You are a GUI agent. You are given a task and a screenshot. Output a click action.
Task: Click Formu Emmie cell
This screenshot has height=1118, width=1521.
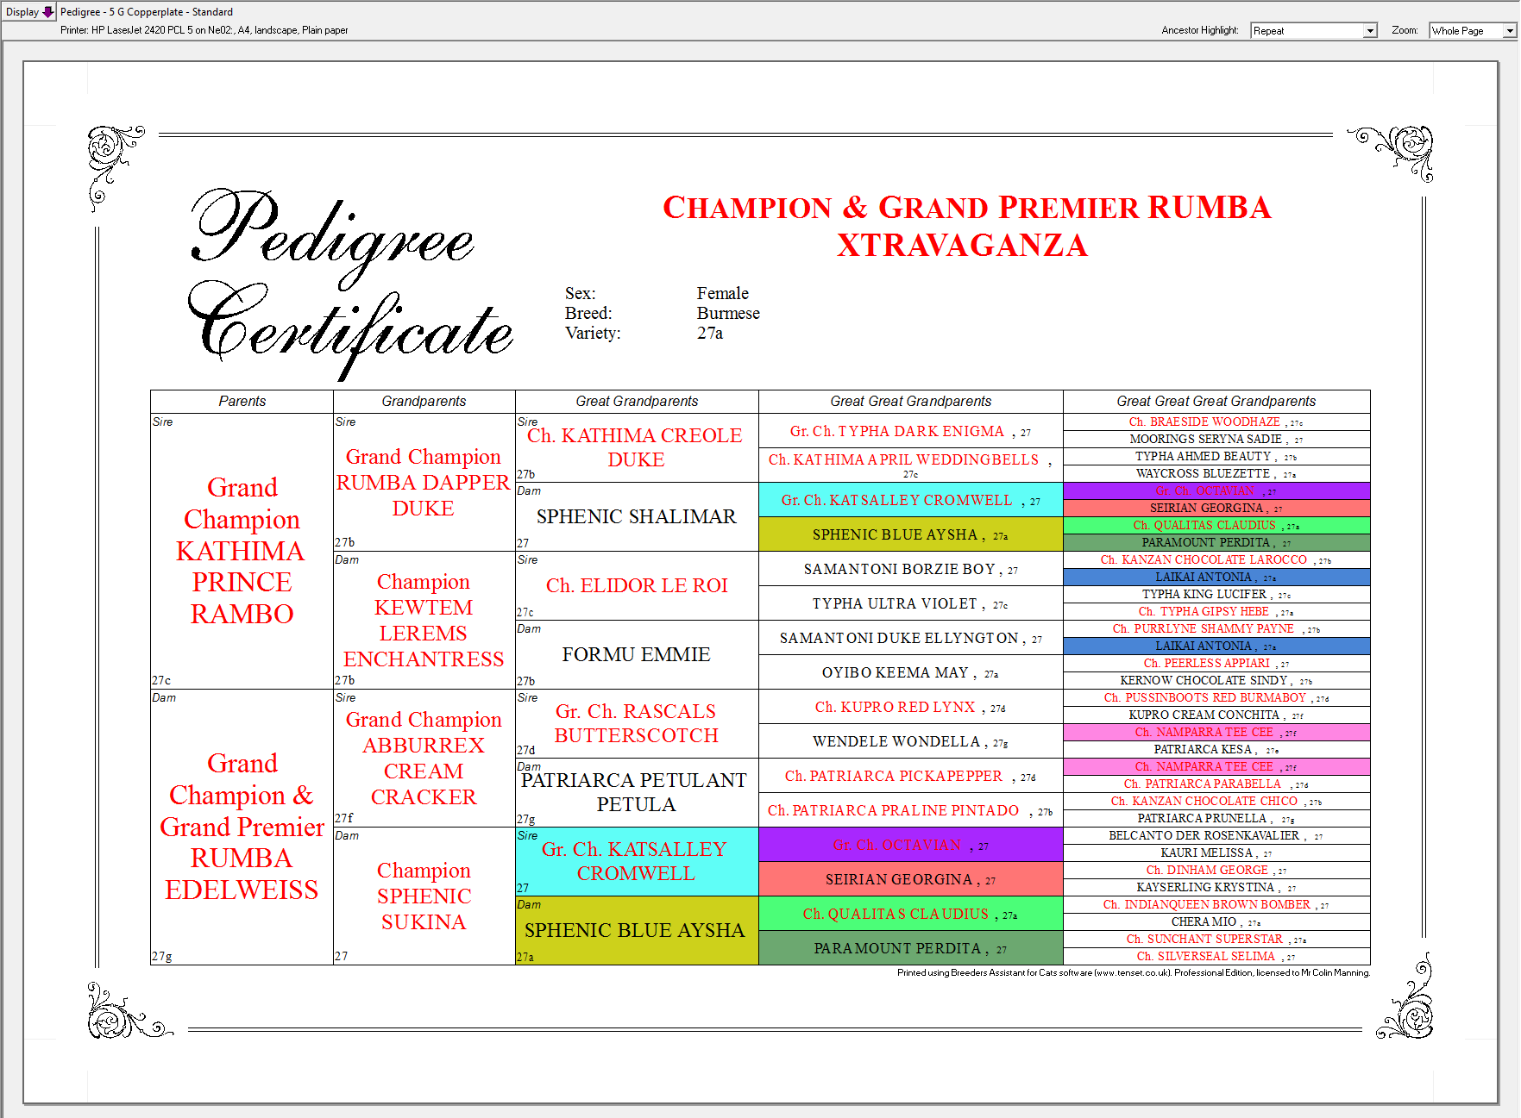point(637,654)
